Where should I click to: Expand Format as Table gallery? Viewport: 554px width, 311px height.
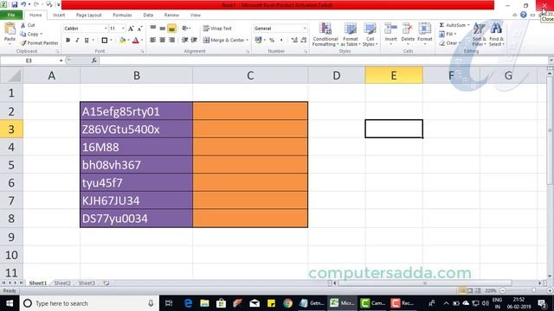[351, 35]
